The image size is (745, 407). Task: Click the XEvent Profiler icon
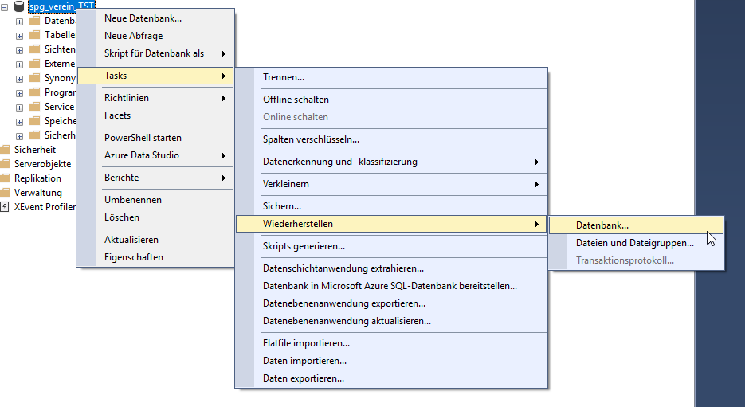tap(5, 207)
